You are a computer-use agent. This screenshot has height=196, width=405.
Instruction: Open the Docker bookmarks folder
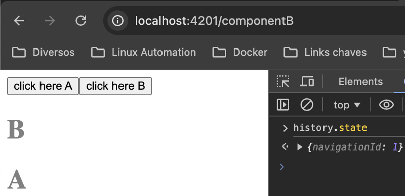click(x=239, y=53)
